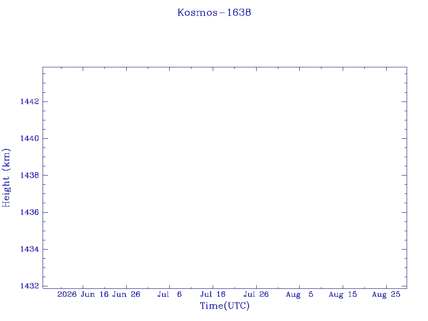Click the 1434 height tick label
Screen dimensions: 428x321
30,249
